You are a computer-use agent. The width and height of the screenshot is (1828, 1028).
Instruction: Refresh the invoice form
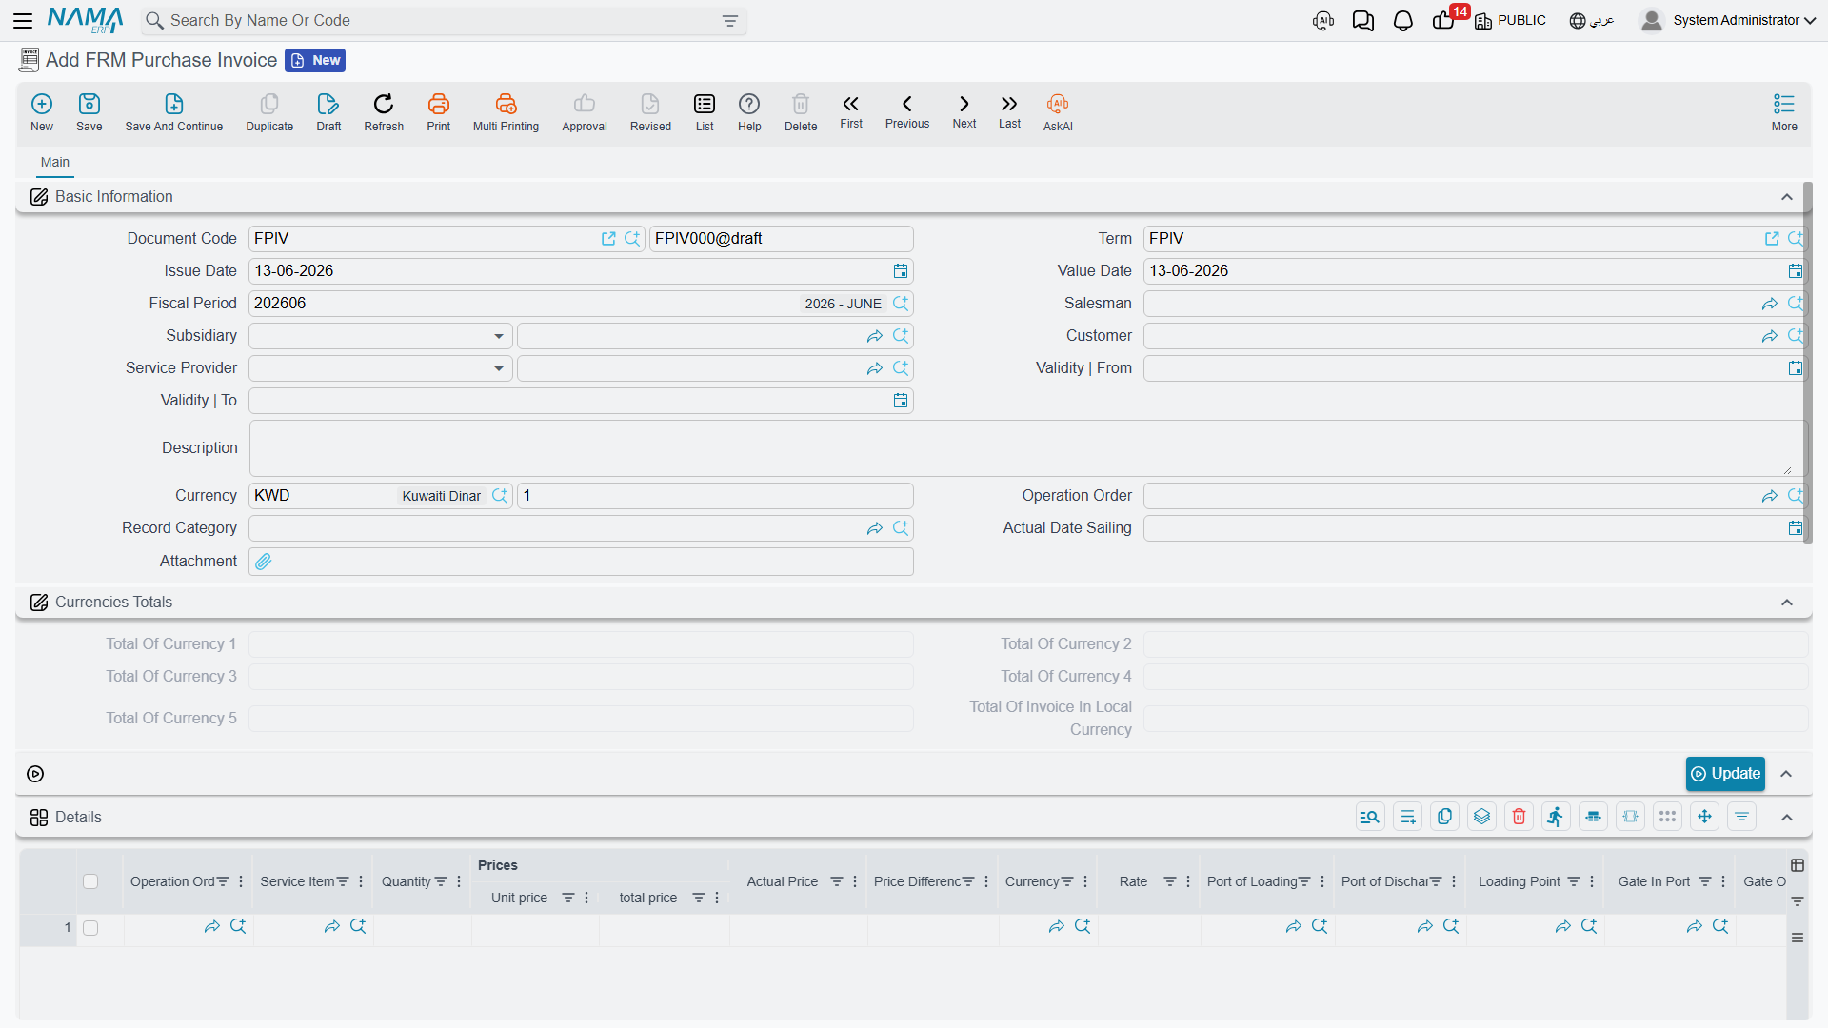[384, 112]
